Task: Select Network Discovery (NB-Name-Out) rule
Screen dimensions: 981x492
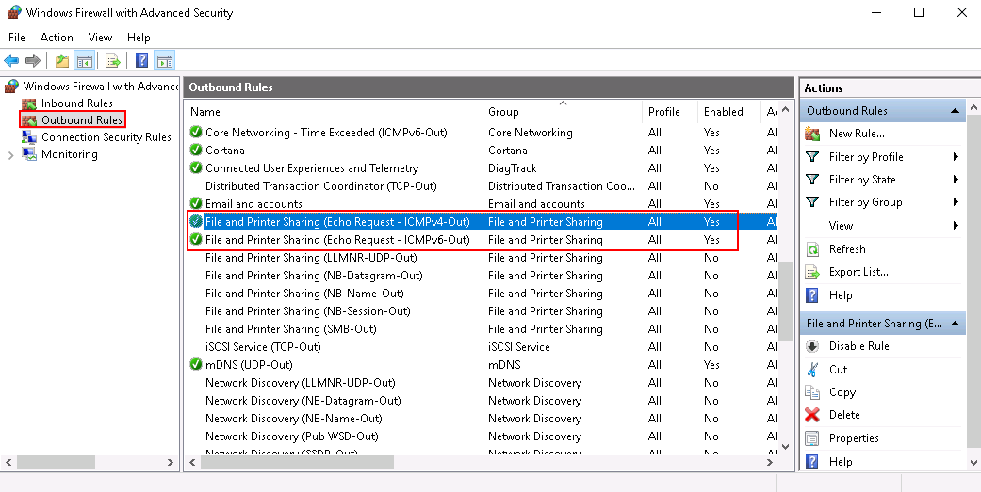Action: [482, 419]
